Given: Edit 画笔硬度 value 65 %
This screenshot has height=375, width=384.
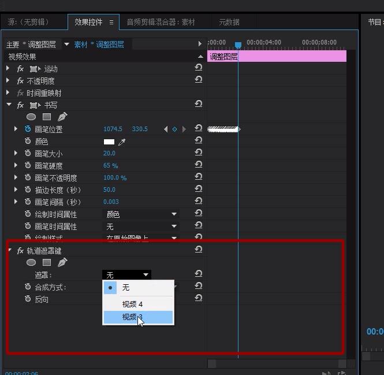Looking at the screenshot, I should pos(110,165).
